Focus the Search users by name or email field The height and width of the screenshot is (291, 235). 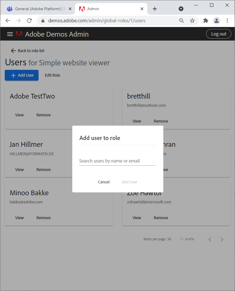pos(117,161)
